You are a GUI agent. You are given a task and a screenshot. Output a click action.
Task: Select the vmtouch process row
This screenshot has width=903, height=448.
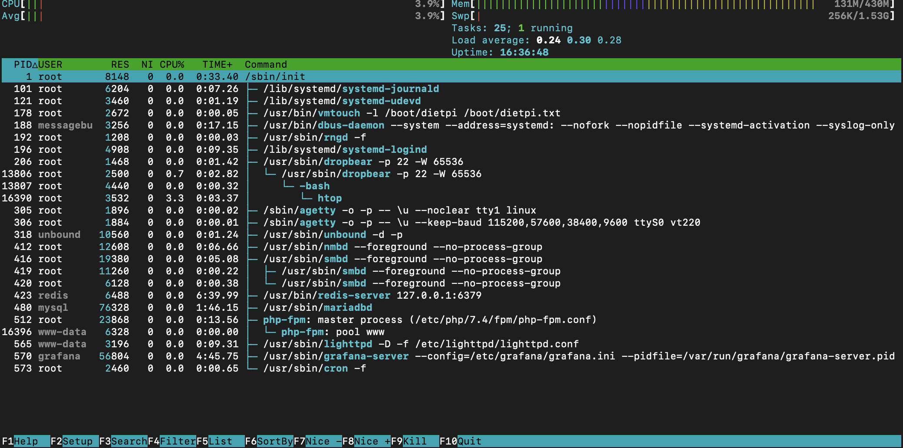[x=451, y=113]
